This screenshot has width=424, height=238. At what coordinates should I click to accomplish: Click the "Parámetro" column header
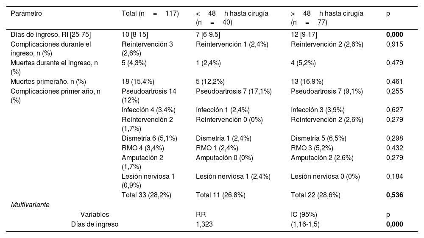26,14
